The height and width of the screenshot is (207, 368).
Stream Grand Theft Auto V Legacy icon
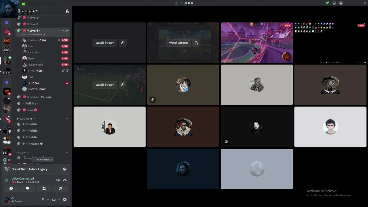(x=65, y=169)
